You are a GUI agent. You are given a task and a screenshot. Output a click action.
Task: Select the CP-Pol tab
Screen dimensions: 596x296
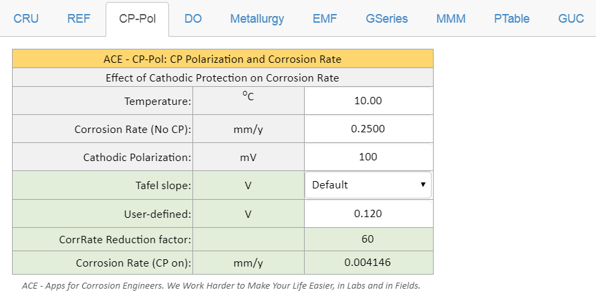[x=137, y=19]
